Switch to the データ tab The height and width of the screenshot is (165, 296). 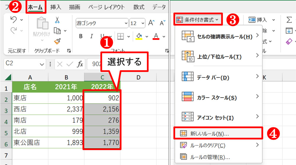click(x=159, y=7)
